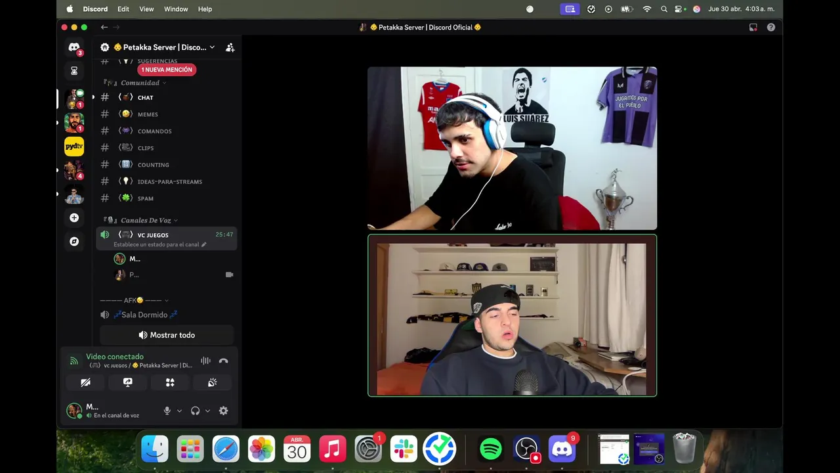Deafen with the headphones icon
840x473 pixels.
coord(195,411)
